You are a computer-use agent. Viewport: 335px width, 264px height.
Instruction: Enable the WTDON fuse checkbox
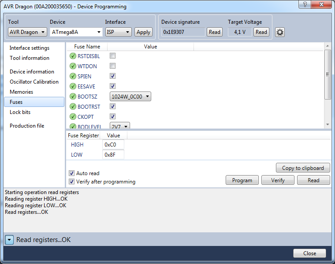pyautogui.click(x=112, y=66)
